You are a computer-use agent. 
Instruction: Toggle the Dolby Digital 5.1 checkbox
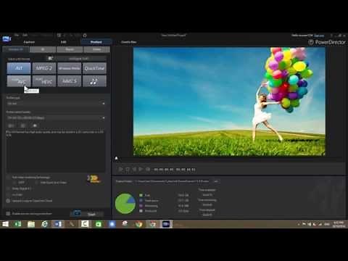pos(8,188)
